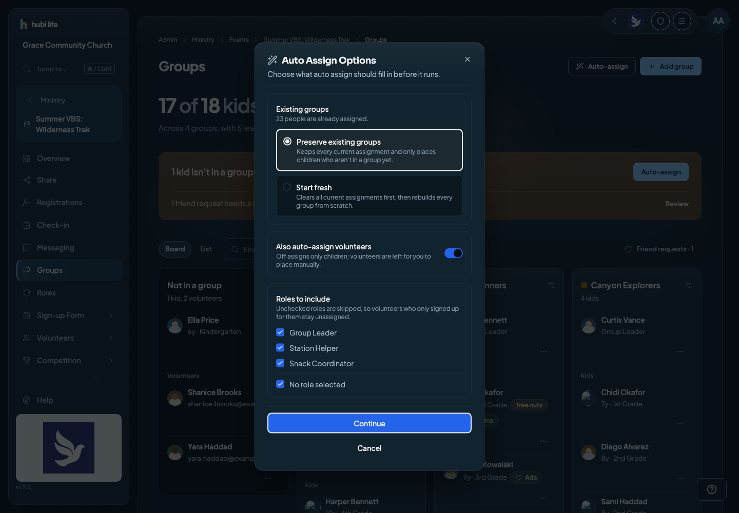
Task: Uncheck the No role selected checkbox
Action: (280, 384)
